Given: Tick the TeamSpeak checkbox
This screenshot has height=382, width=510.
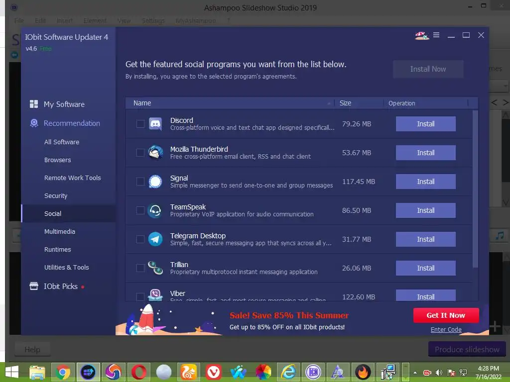Looking at the screenshot, I should pos(140,210).
